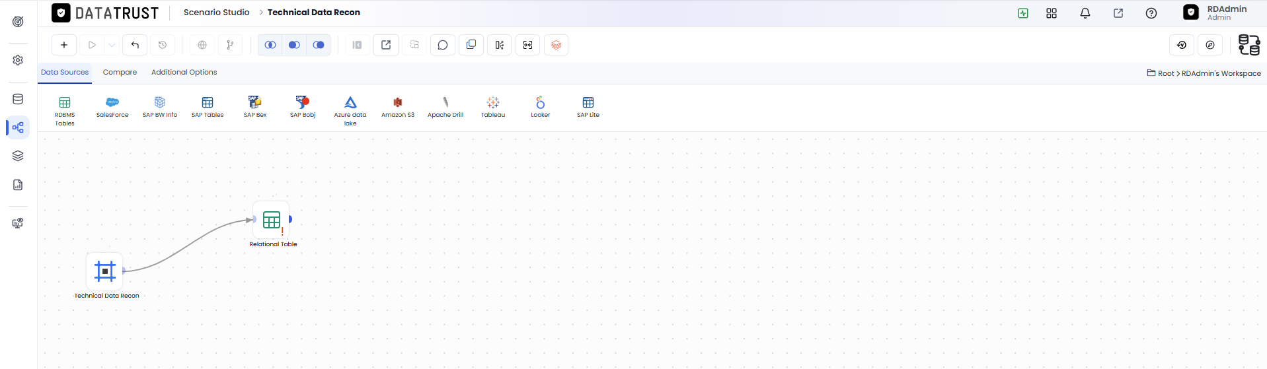Select Azure data lake source
The height and width of the screenshot is (369, 1267).
pos(350,111)
